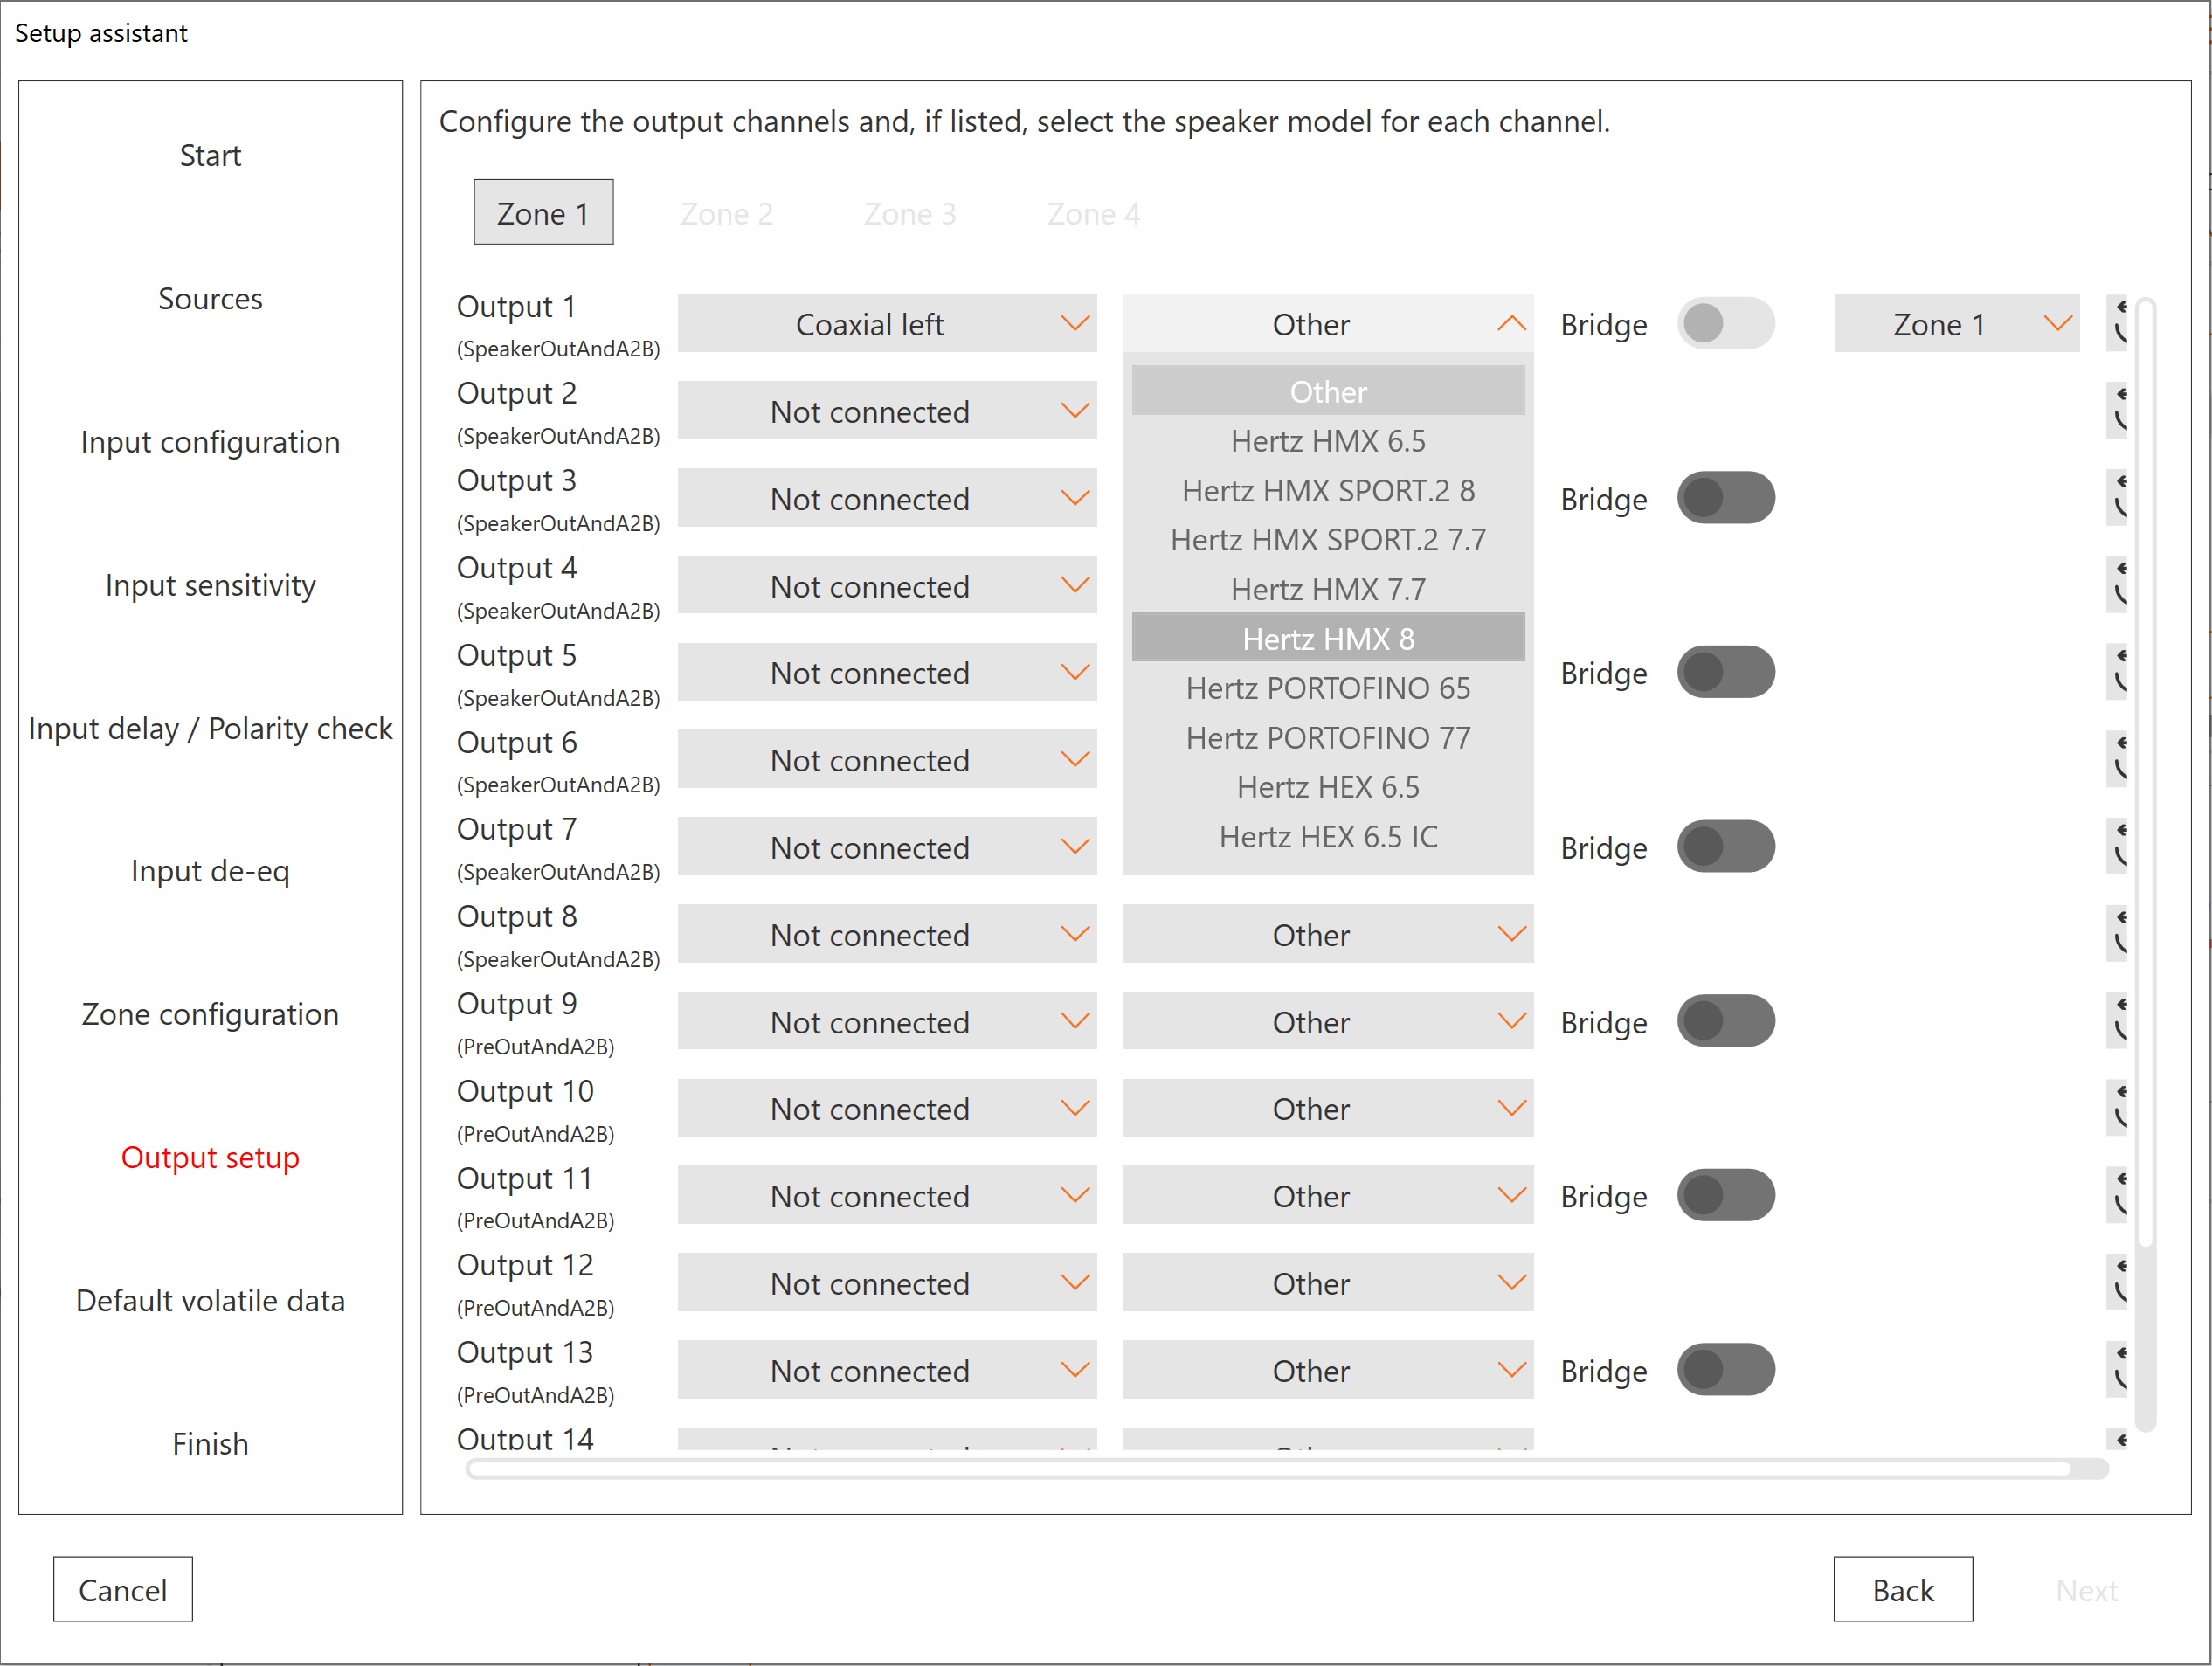Click the reset icon for Output 1
2212x1666 pixels.
(2118, 323)
